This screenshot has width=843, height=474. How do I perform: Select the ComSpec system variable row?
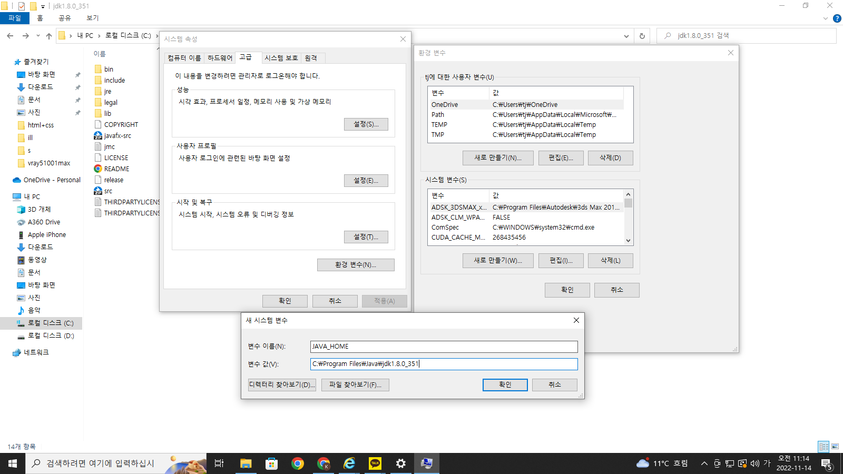pyautogui.click(x=527, y=228)
